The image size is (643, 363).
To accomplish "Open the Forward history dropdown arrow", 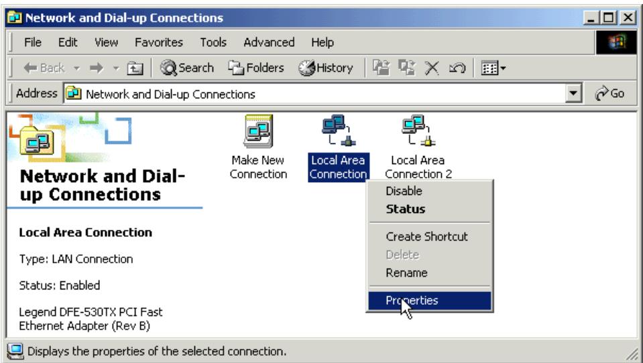I will pos(116,68).
